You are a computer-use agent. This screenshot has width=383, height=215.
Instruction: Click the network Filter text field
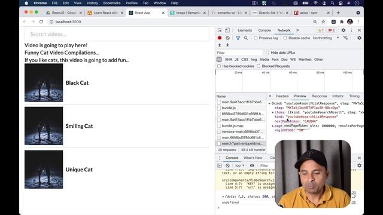pos(239,53)
